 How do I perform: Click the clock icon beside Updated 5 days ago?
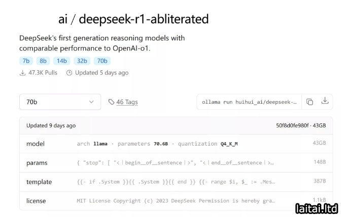coord(69,73)
